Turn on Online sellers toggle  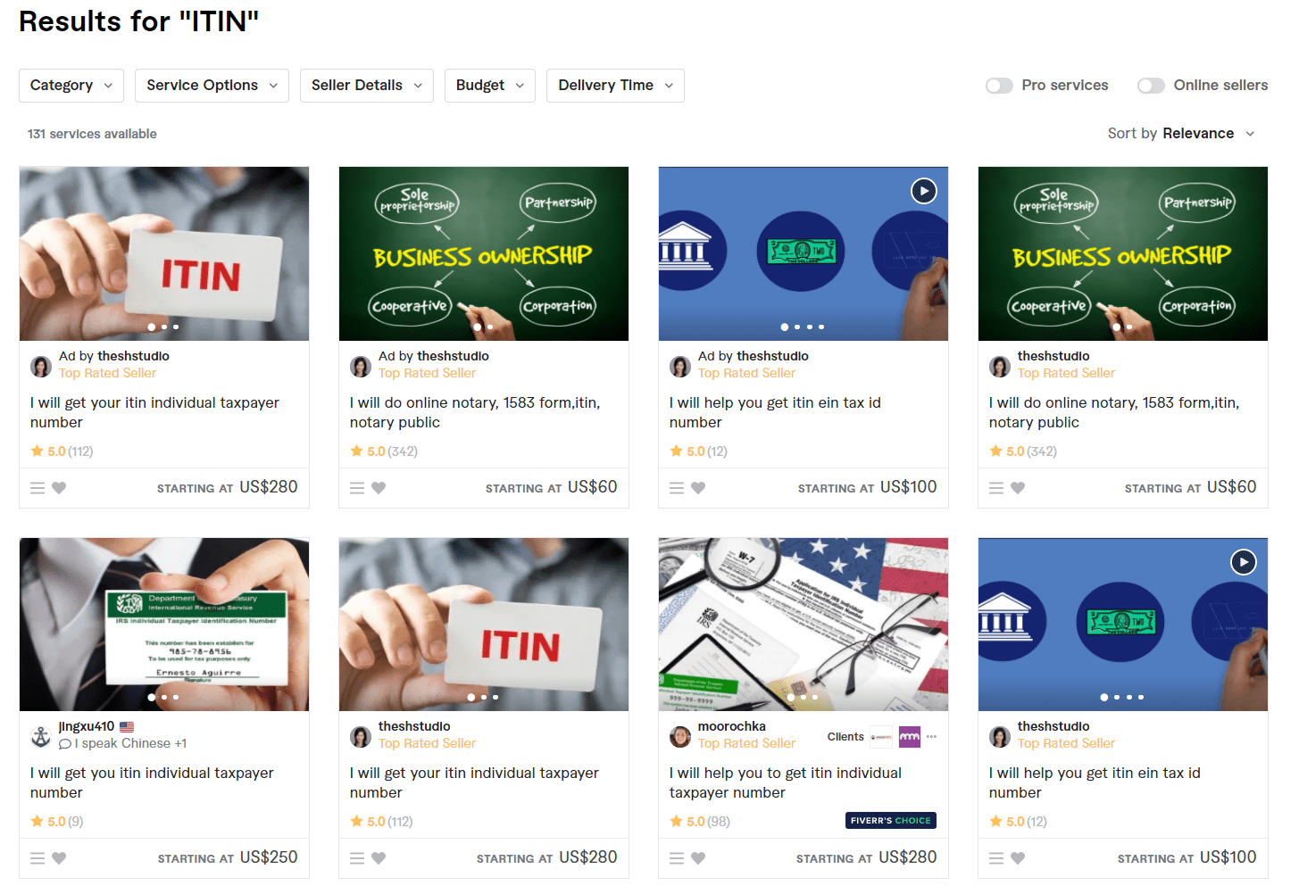1151,86
